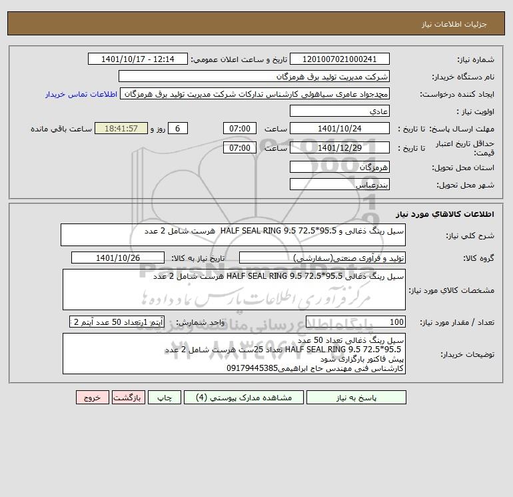Click response deadline time 07:00 field
513x497 pixels.
pos(240,129)
